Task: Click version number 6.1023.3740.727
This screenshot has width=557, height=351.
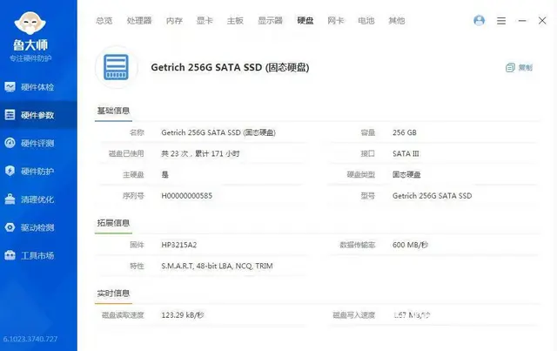Action: pyautogui.click(x=30, y=339)
